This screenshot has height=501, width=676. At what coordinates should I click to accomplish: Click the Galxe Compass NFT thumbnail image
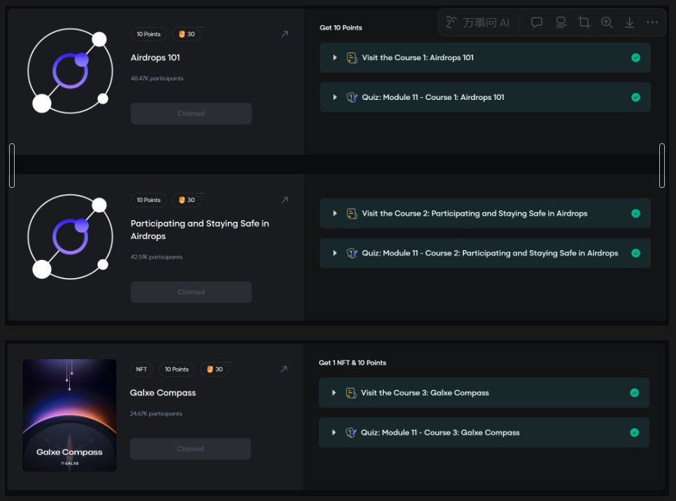coord(69,415)
